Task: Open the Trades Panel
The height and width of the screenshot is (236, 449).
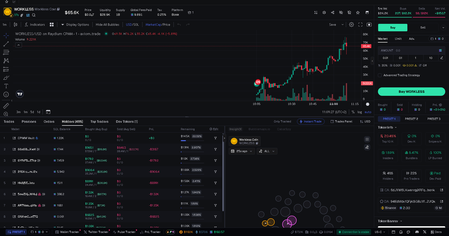Action: pos(341,122)
